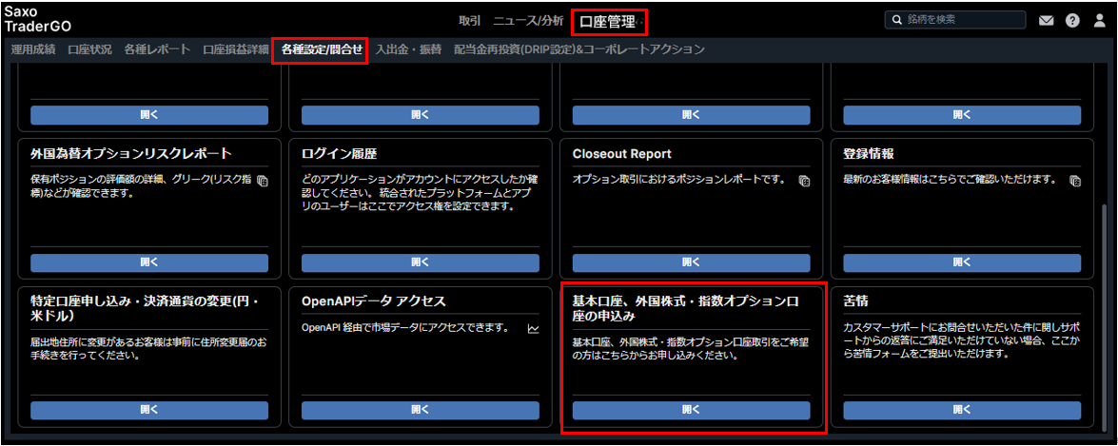Click the ログイン履歴 card title
Viewport: 1118px width, 446px height.
pyautogui.click(x=340, y=154)
